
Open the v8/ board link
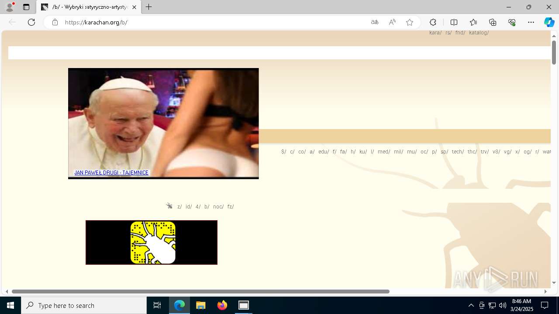[496, 152]
